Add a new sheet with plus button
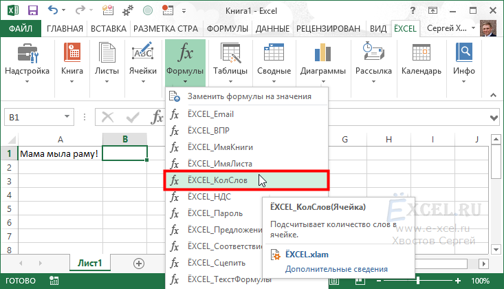 point(138,264)
